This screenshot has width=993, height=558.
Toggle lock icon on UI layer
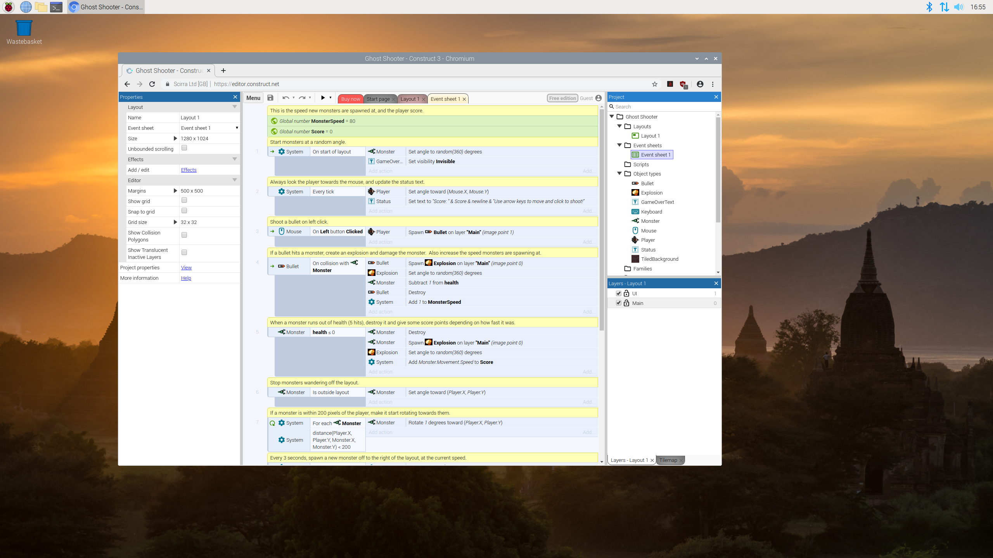626,293
